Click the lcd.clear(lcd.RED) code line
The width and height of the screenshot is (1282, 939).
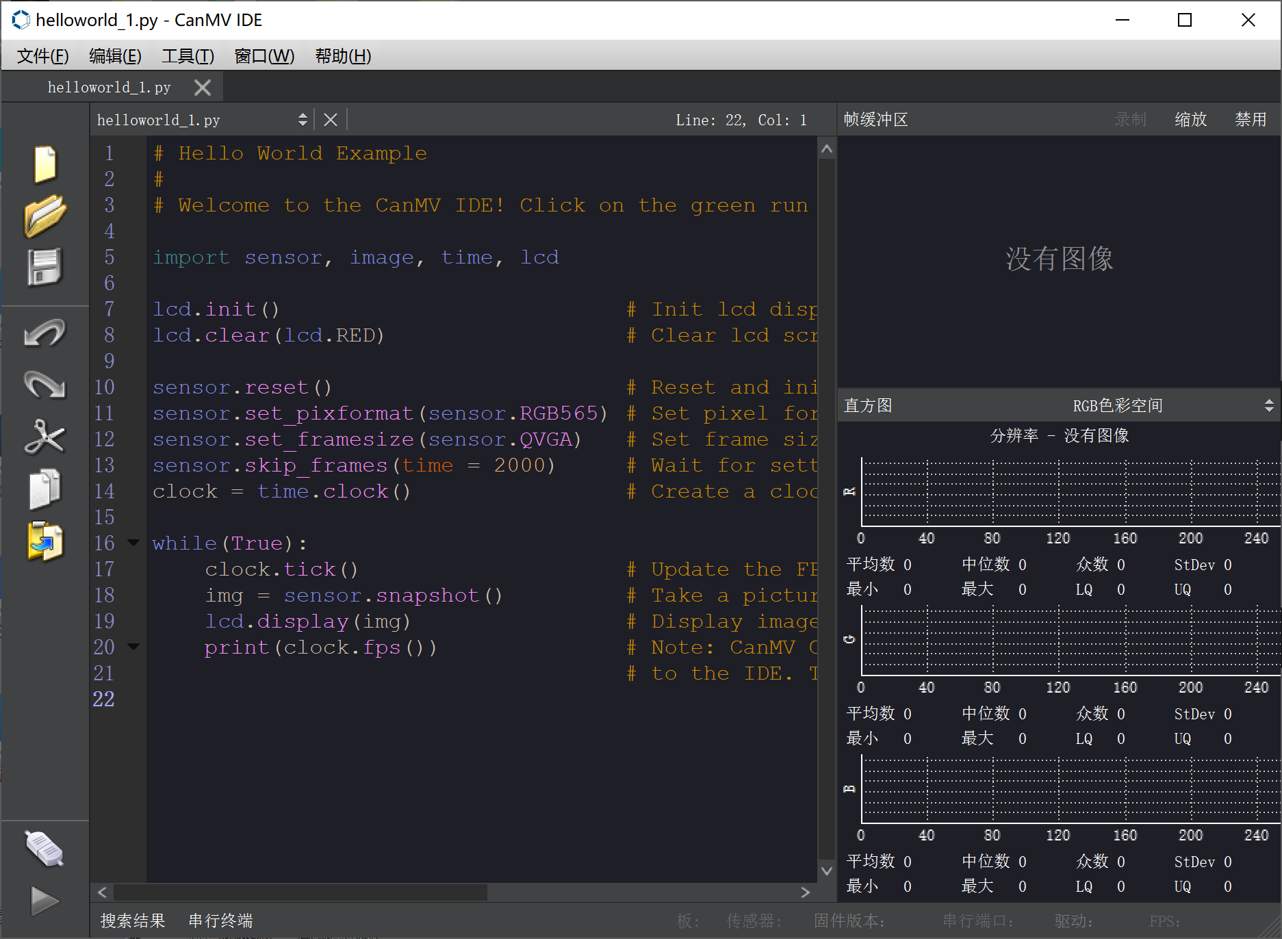[268, 335]
